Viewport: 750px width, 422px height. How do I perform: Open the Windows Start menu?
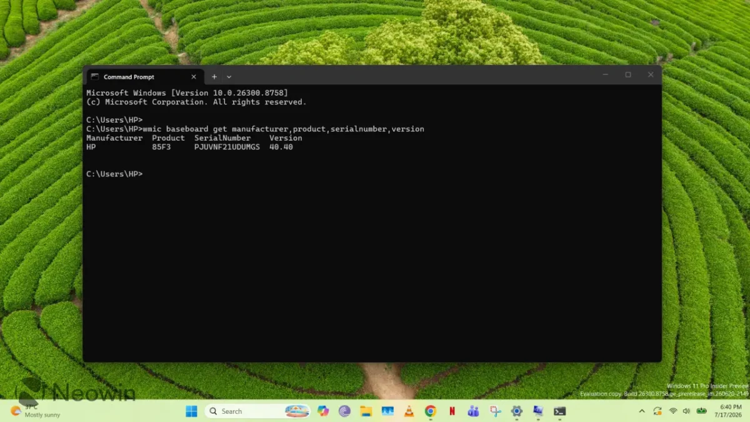191,411
